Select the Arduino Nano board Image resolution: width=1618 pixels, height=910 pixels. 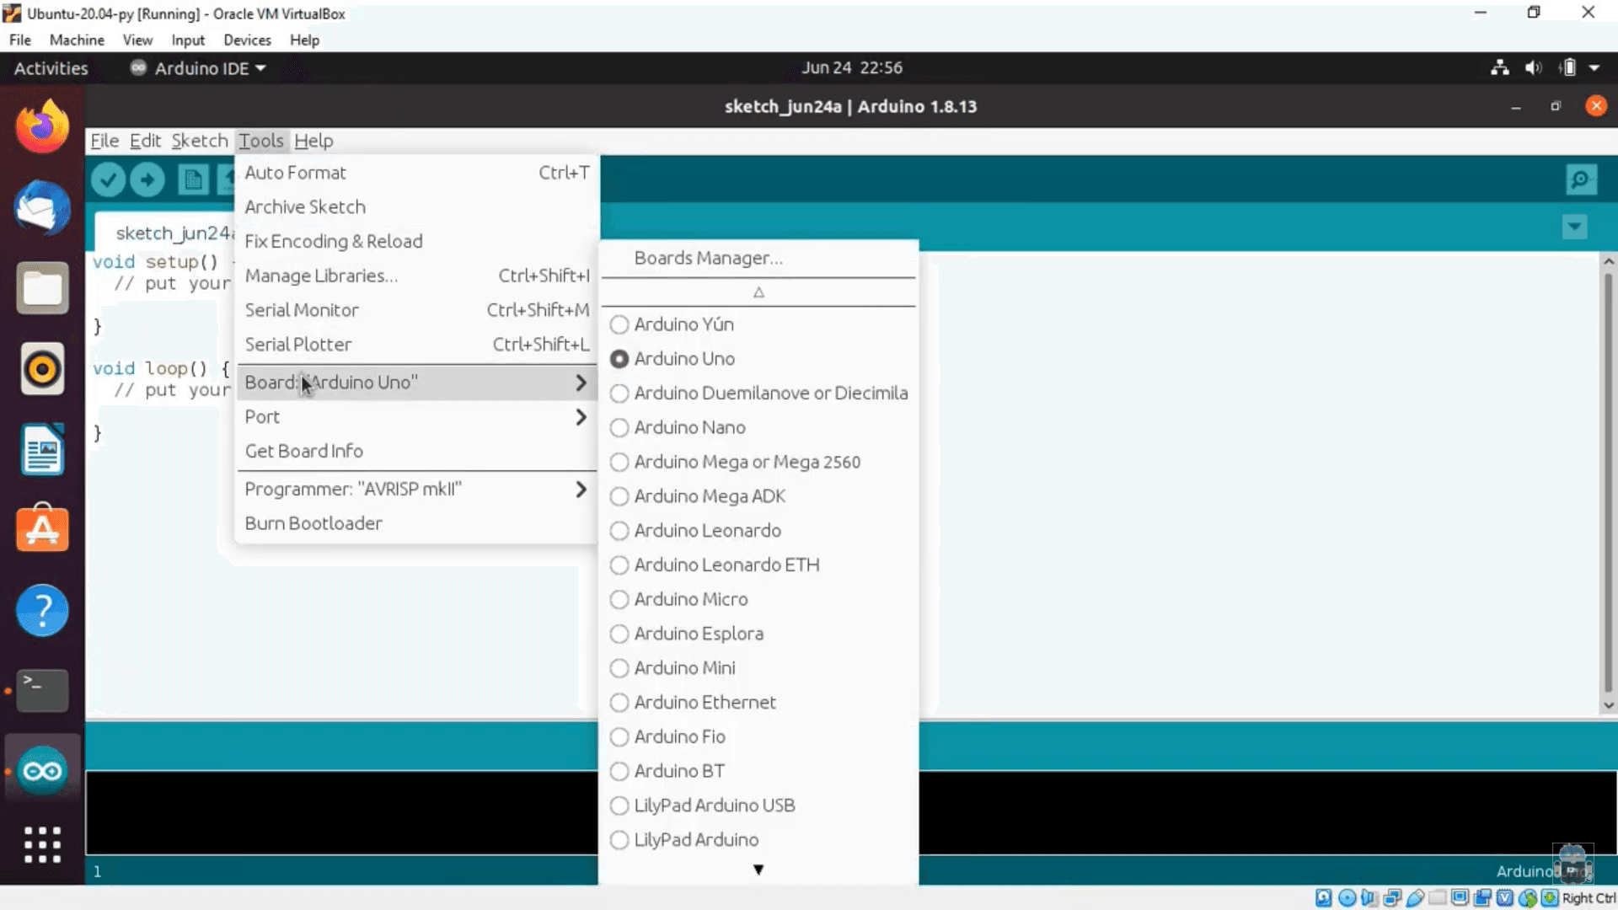pyautogui.click(x=758, y=428)
